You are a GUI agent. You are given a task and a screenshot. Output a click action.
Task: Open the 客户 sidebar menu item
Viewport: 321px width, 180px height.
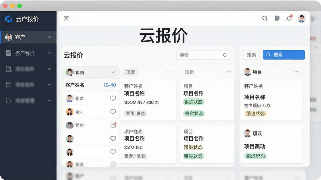[x=28, y=37]
